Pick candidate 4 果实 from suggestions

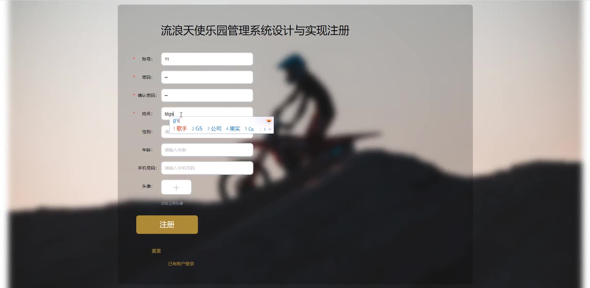click(233, 129)
